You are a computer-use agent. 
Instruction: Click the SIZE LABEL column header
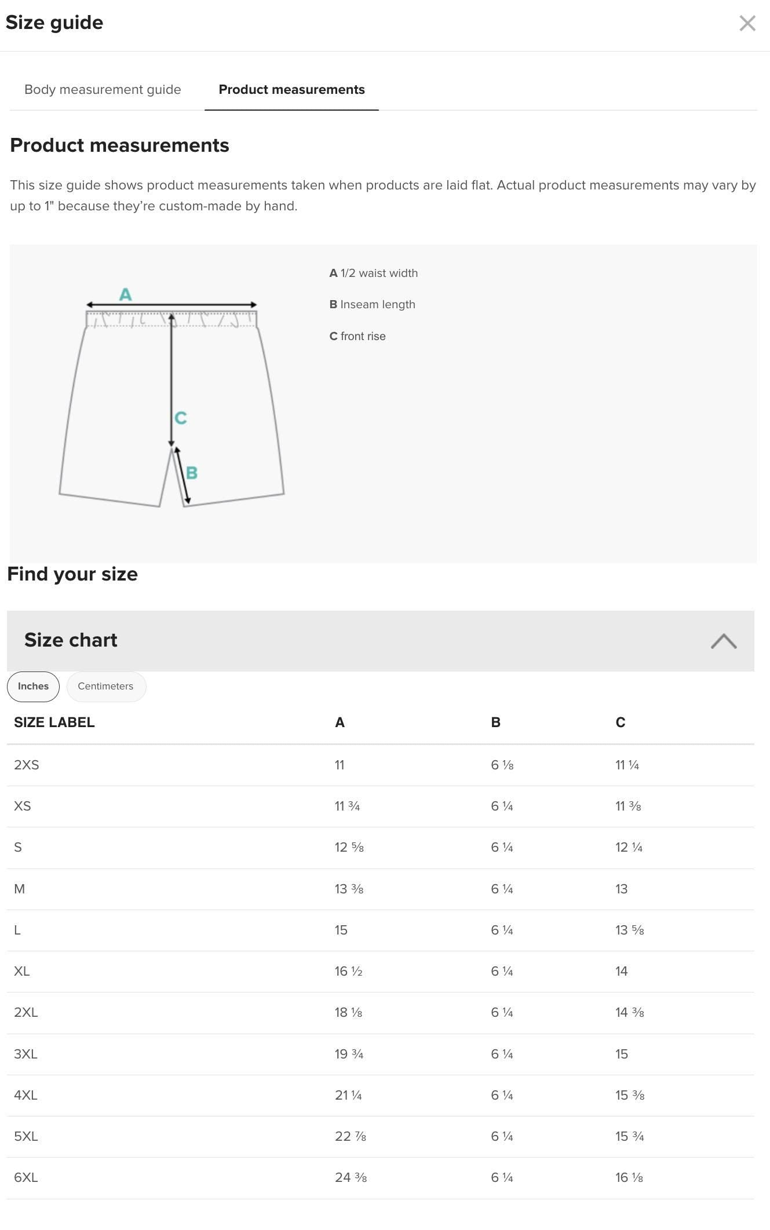coord(54,722)
